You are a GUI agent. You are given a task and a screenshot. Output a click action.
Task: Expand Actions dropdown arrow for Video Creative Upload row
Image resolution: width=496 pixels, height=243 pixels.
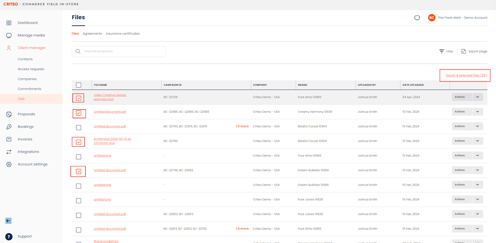477,97
